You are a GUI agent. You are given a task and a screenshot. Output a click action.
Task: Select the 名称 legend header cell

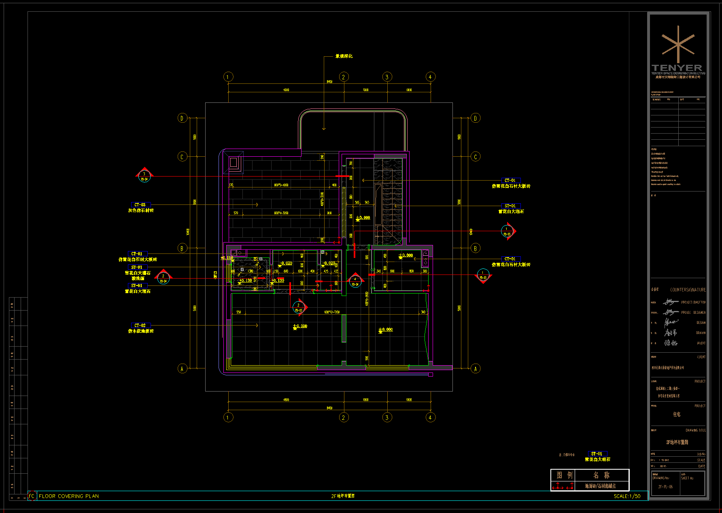click(602, 475)
